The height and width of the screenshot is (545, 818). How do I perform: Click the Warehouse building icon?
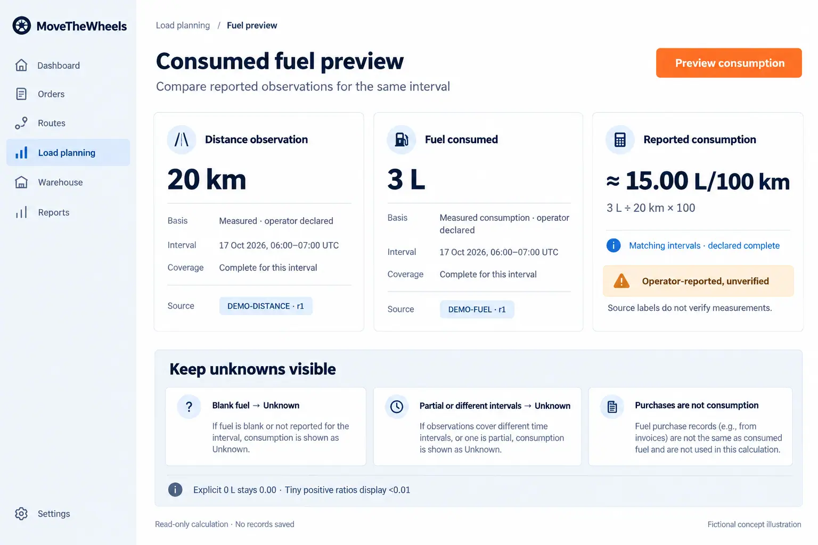pyautogui.click(x=21, y=183)
